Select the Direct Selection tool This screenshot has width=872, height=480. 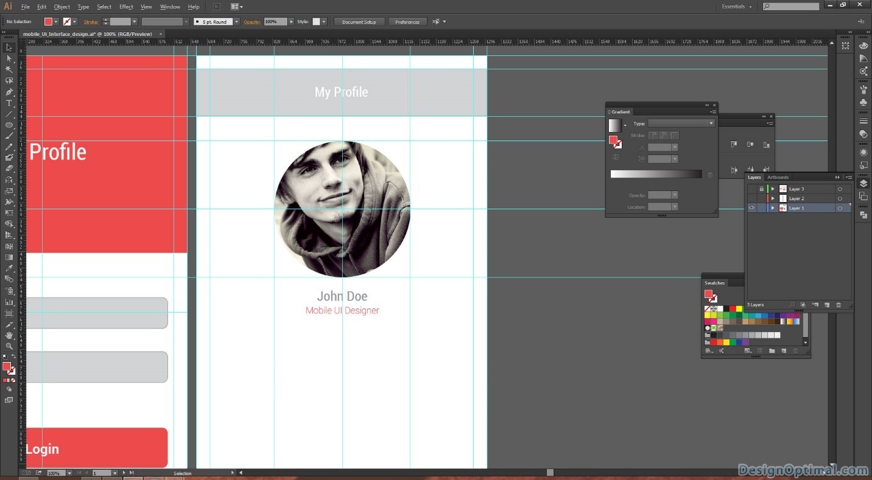(x=9, y=59)
